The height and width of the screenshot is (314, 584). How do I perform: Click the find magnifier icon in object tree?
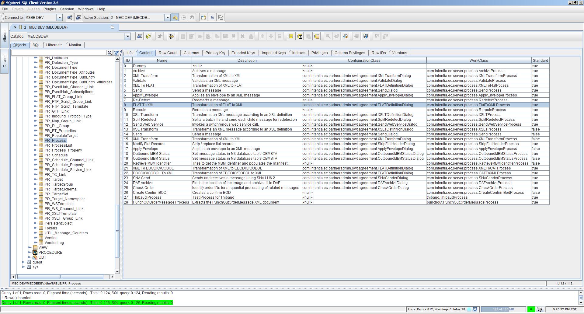click(x=110, y=53)
